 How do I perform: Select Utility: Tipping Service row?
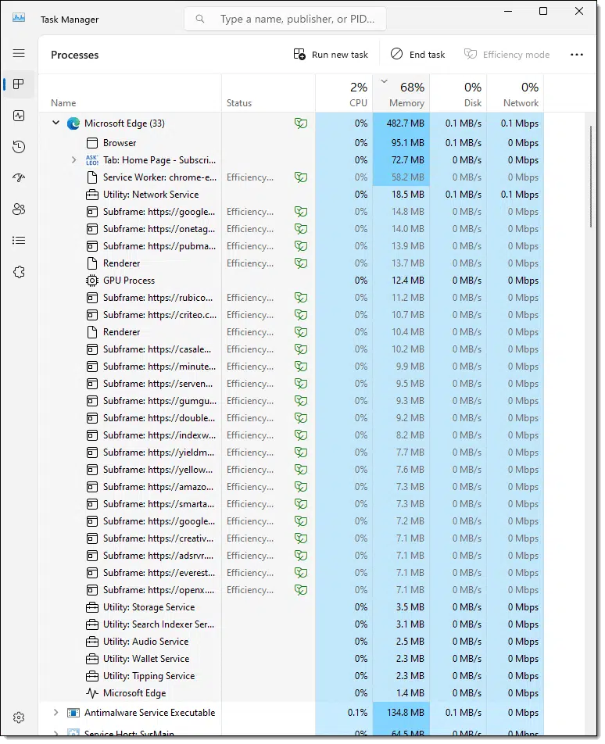pos(291,676)
